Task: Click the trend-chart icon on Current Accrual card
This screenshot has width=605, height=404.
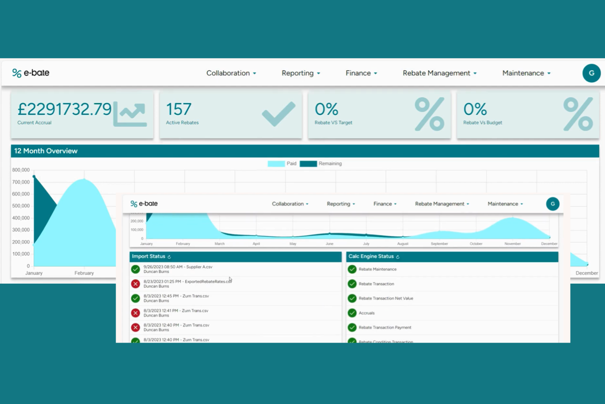Action: [x=130, y=115]
